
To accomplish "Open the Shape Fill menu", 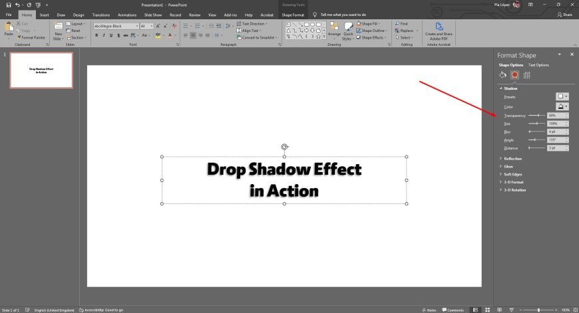I will (368, 24).
